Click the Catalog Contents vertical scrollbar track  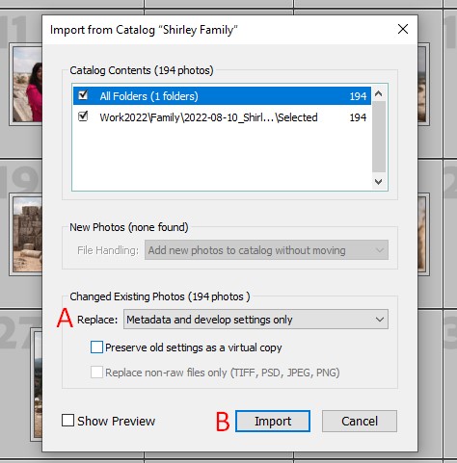(x=379, y=138)
